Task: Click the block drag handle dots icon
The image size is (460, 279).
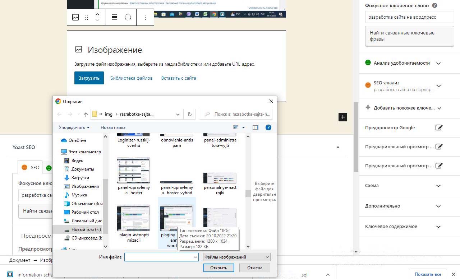Action: click(86, 17)
